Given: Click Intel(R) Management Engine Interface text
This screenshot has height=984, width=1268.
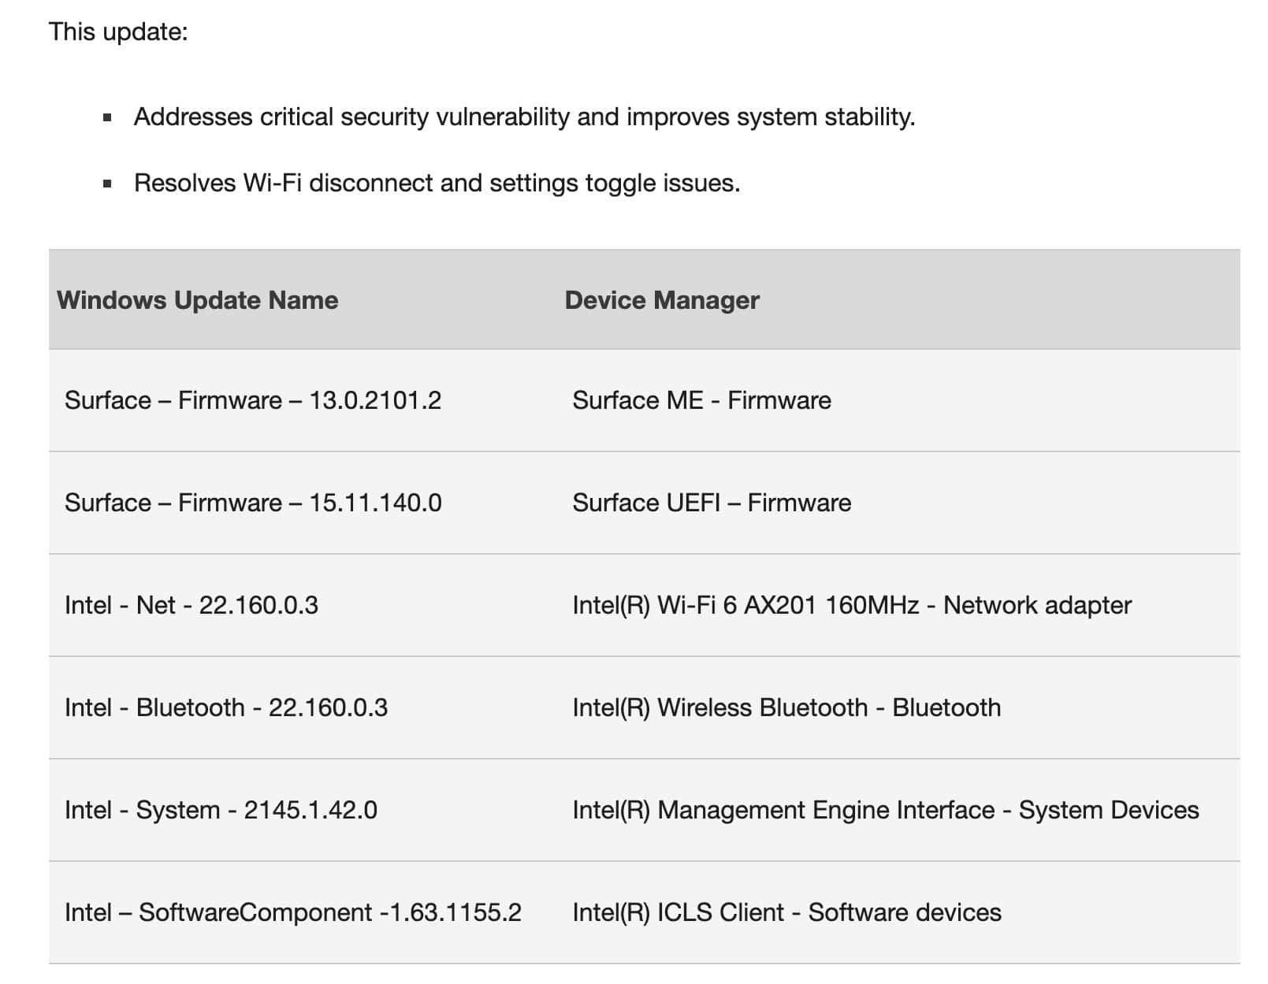Looking at the screenshot, I should tap(783, 810).
